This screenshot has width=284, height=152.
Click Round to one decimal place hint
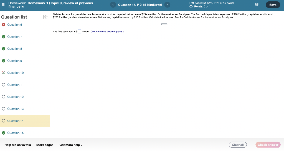point(107,32)
